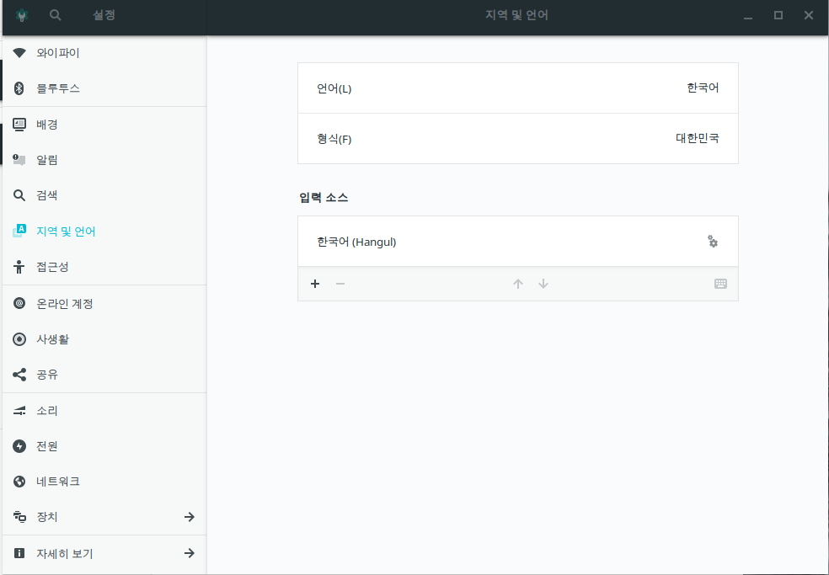Viewport: 829px width, 575px height.
Task: Click the accessibility person icon
Action: (19, 267)
